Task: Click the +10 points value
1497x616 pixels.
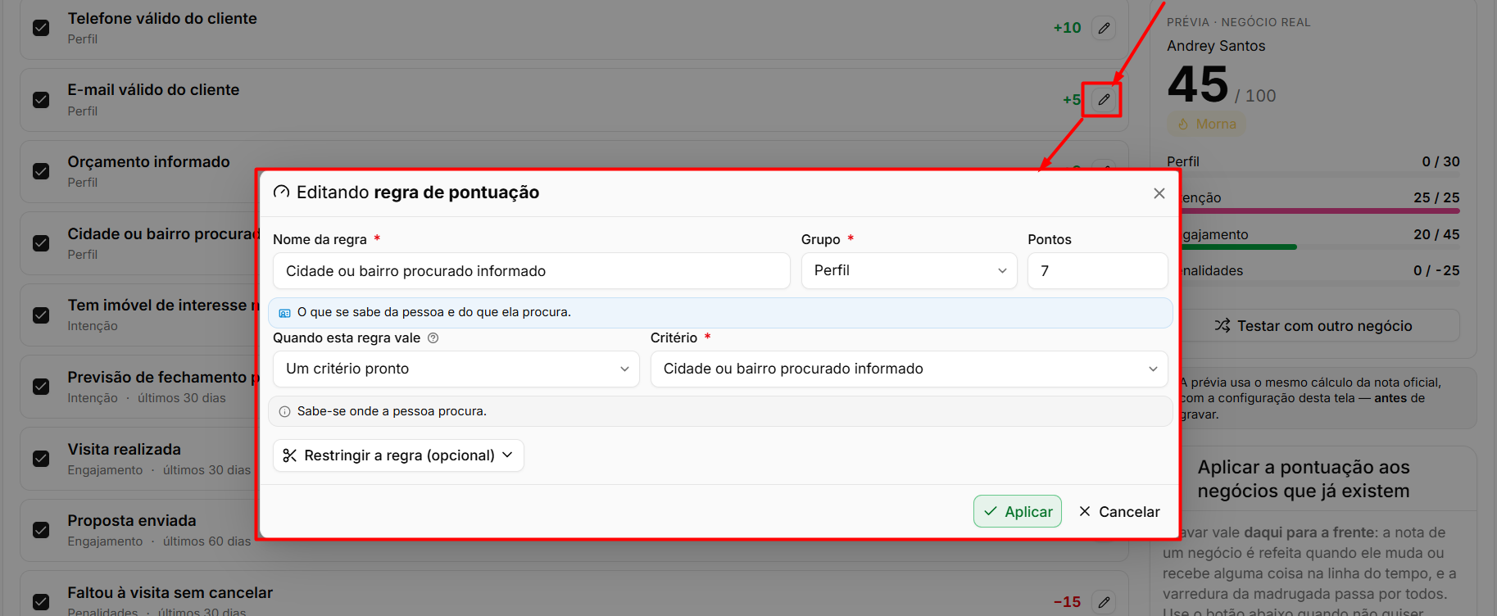Action: 1067,28
